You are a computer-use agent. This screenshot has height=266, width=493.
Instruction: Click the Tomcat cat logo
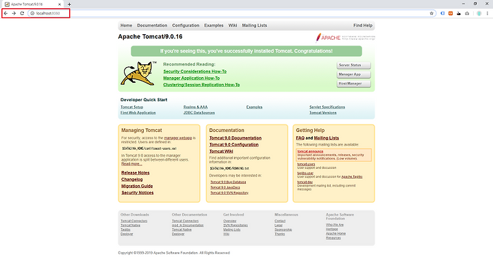coord(138,73)
